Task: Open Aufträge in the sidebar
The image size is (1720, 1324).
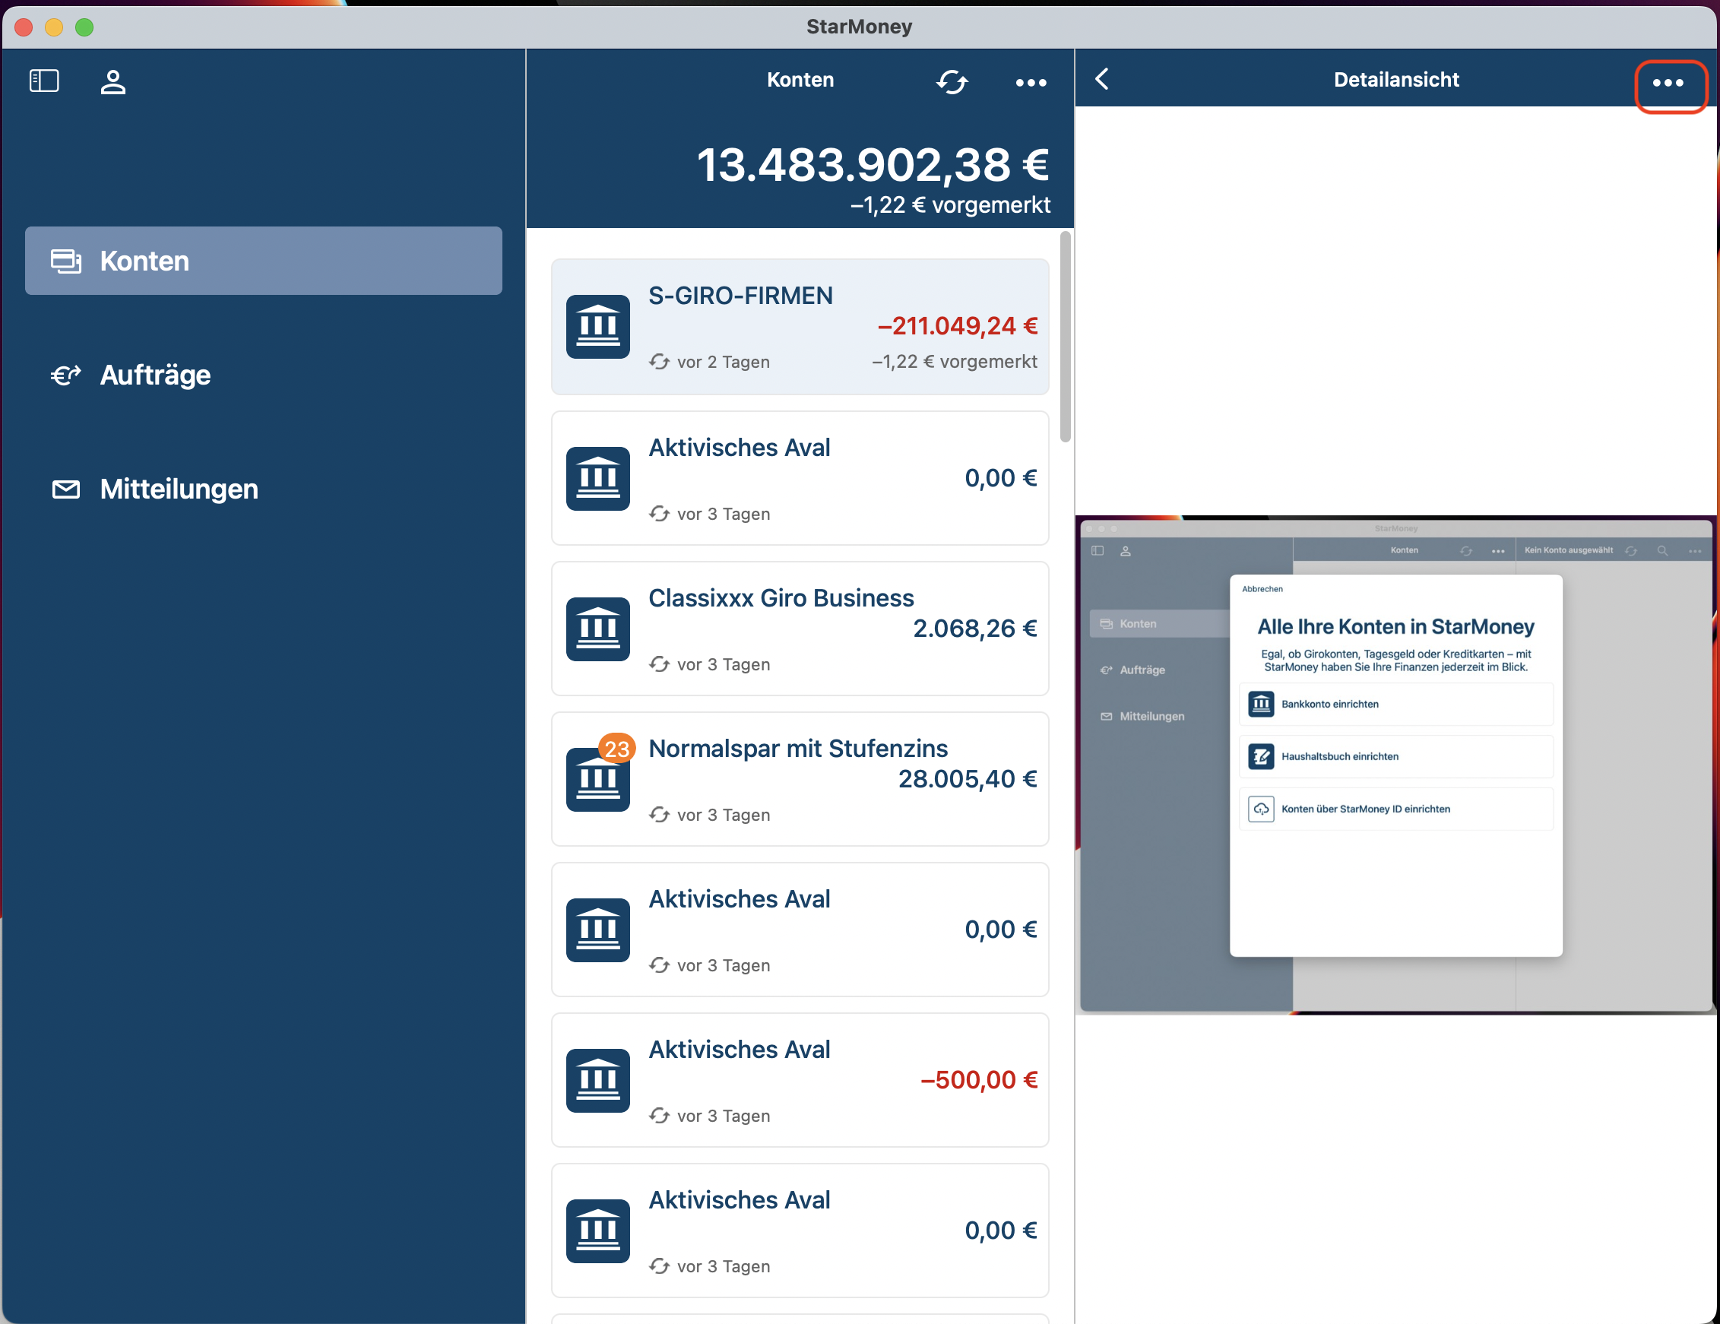Action: 155,375
